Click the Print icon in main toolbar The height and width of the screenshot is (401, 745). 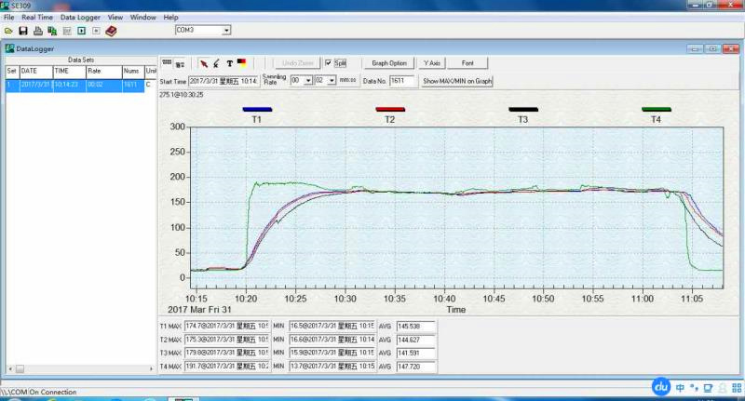coord(38,31)
